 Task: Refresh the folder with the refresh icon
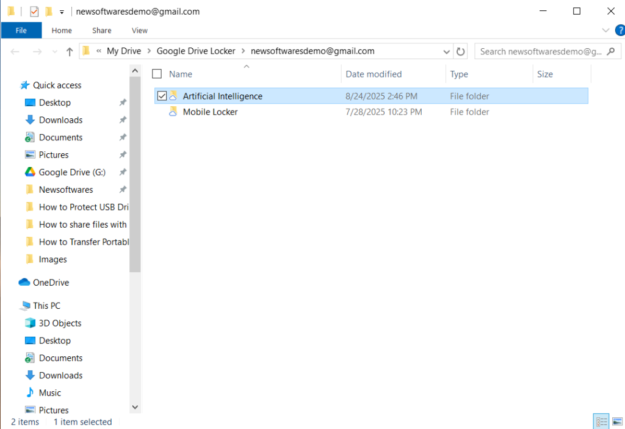point(460,51)
